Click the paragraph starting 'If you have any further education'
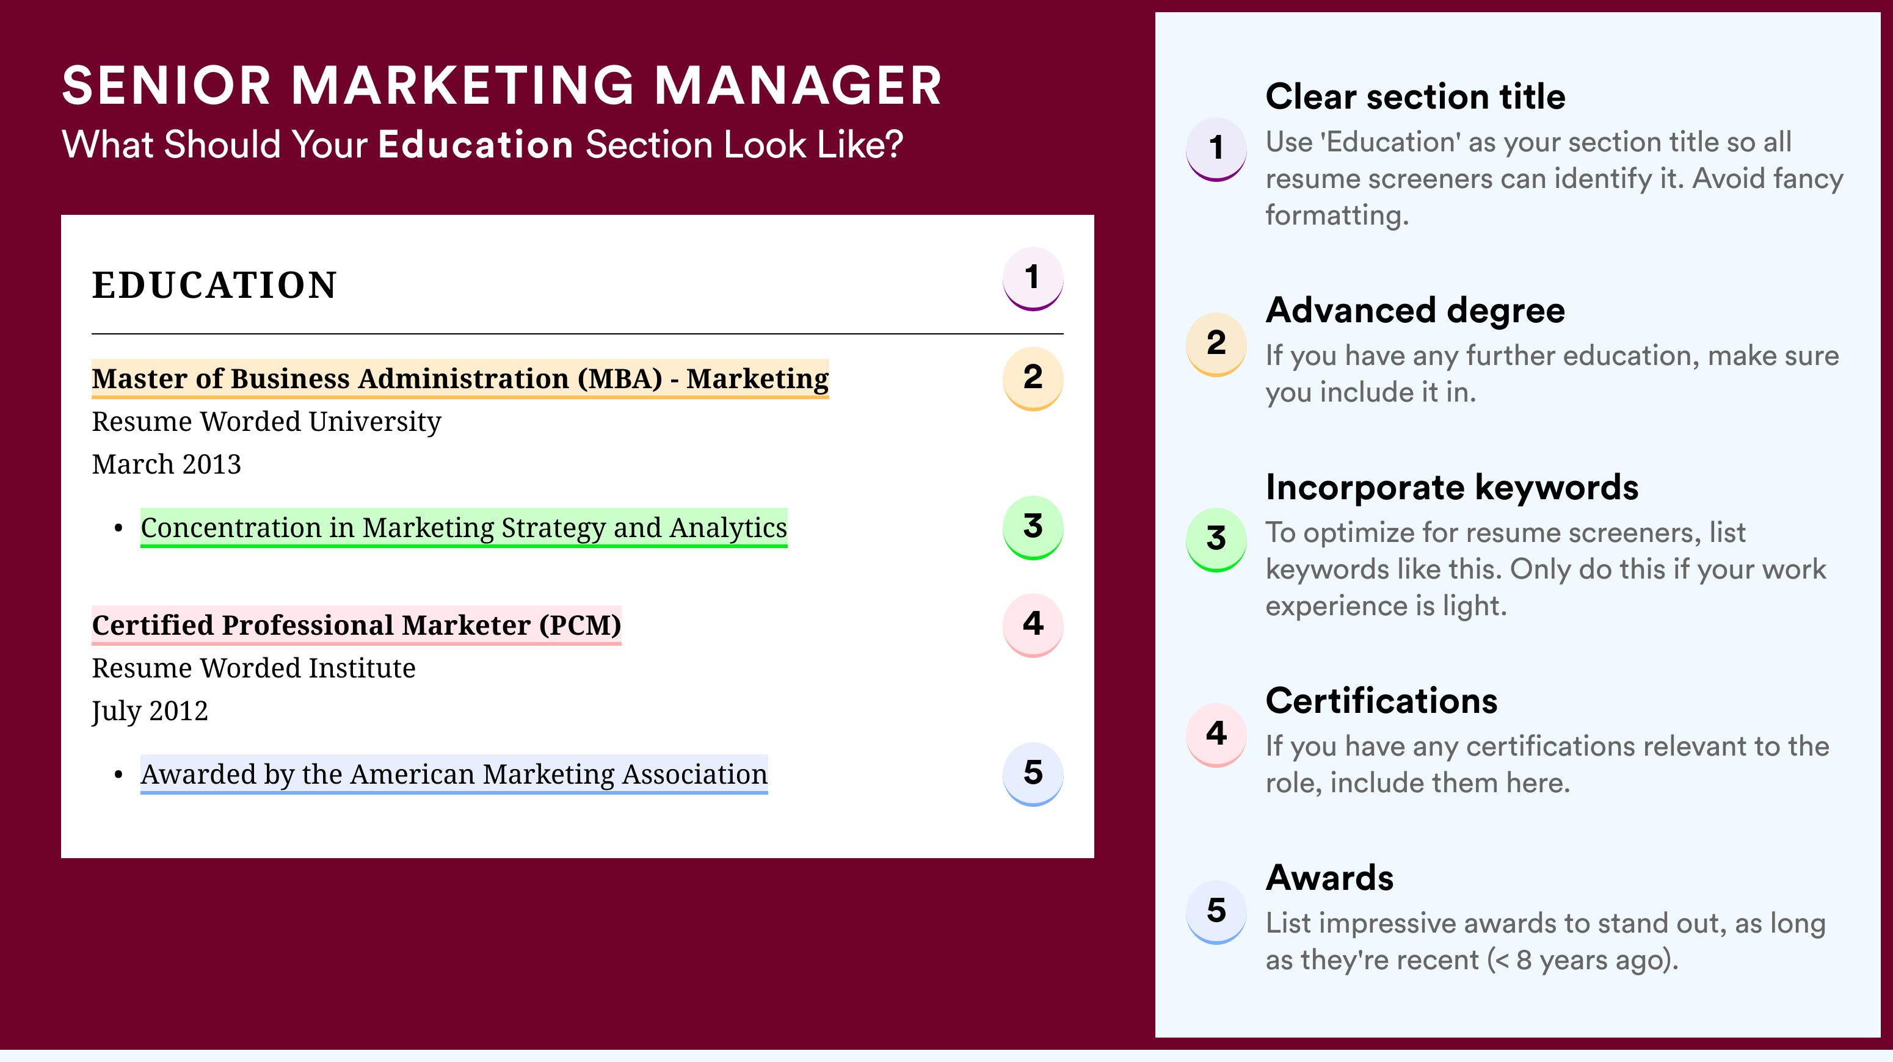The height and width of the screenshot is (1062, 1893). click(x=1552, y=374)
